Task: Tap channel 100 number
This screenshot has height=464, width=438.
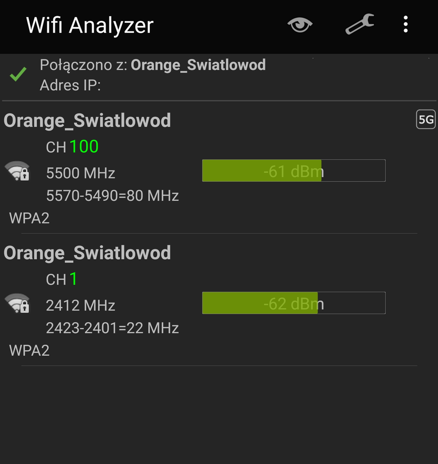Action: pyautogui.click(x=84, y=147)
